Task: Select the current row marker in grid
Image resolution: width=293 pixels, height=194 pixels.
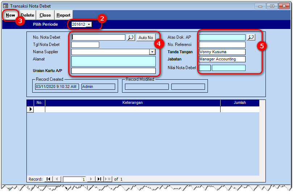Action: [x=30, y=109]
